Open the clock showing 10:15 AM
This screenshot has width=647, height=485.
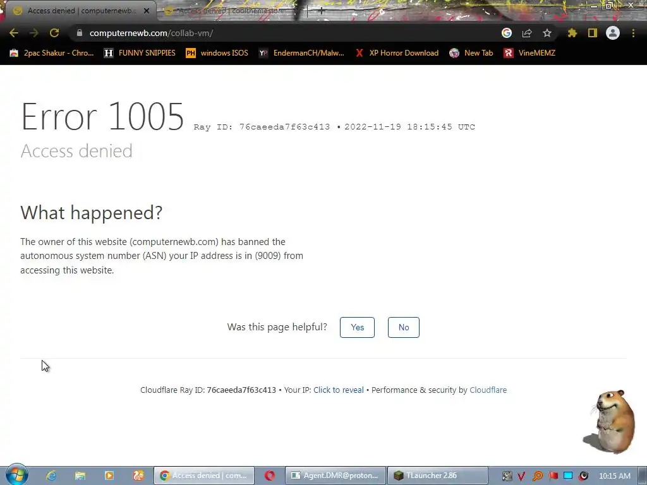615,476
